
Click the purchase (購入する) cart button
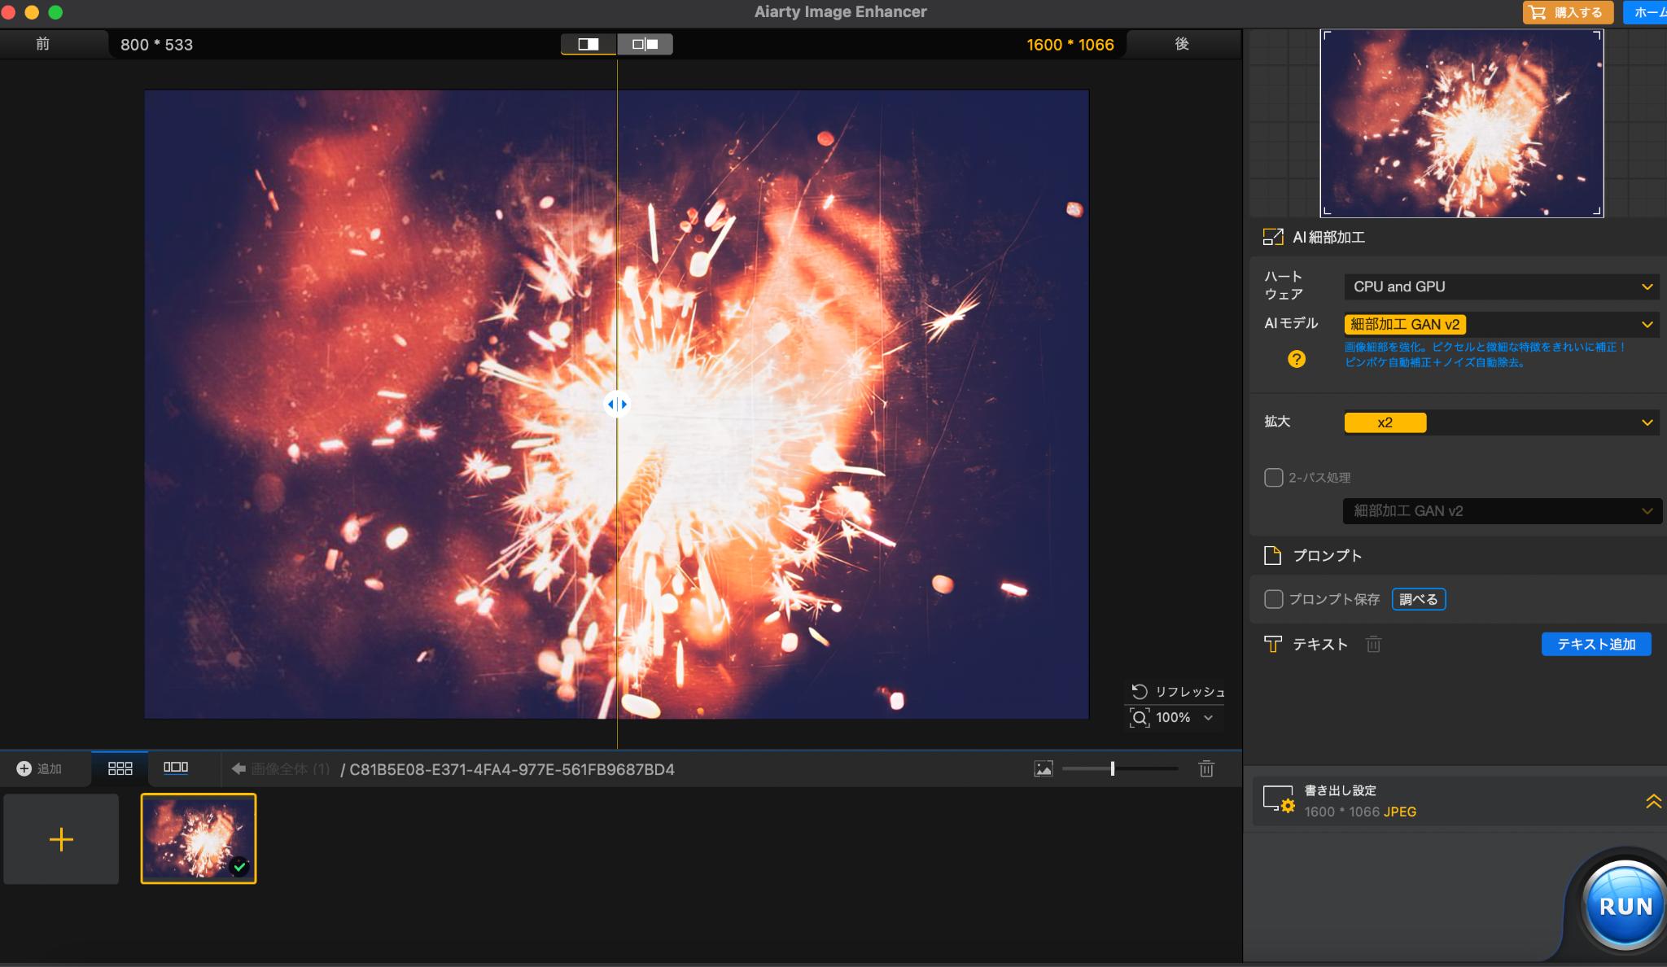click(x=1568, y=12)
